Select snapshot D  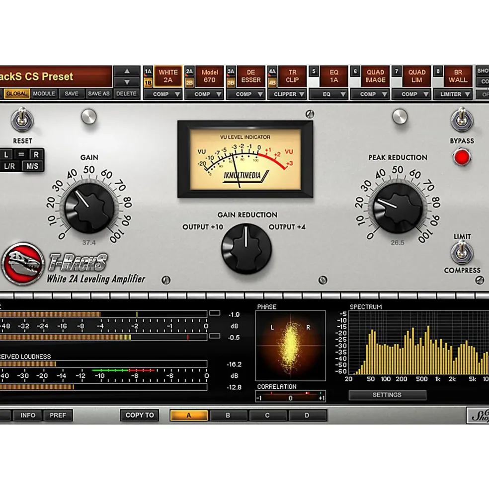click(307, 416)
